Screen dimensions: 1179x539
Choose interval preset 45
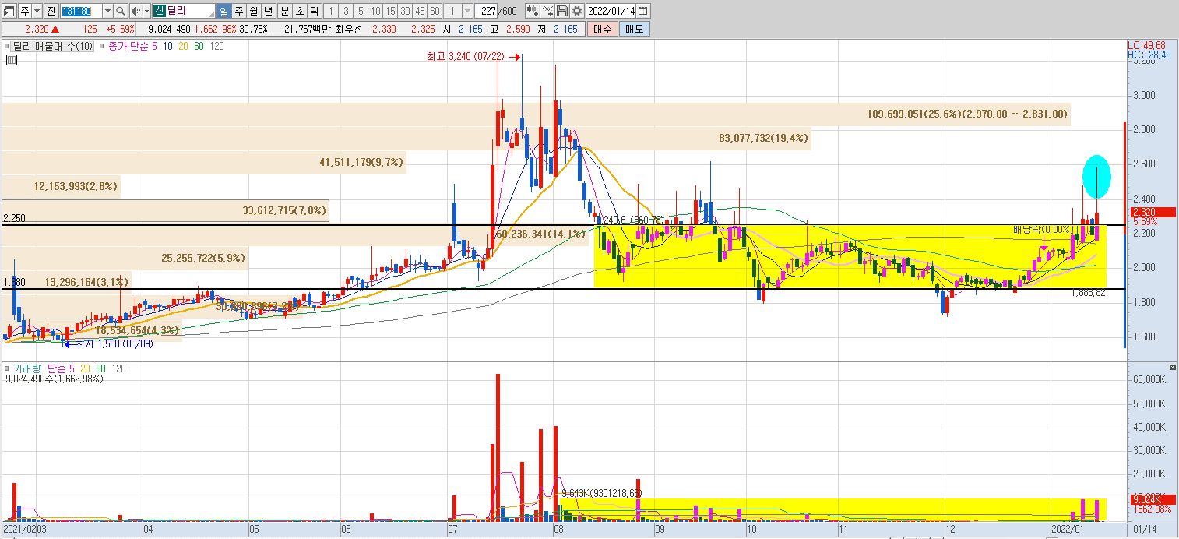pyautogui.click(x=420, y=11)
